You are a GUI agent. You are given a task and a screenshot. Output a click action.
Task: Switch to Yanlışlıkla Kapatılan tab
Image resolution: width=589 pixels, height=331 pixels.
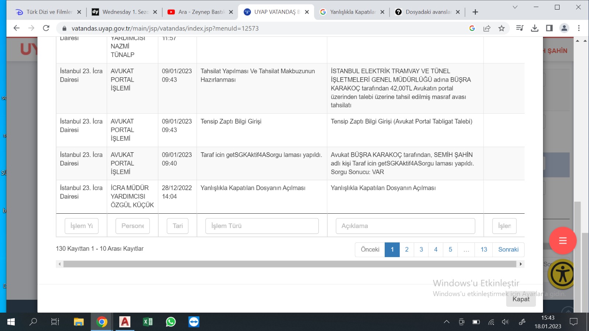[x=352, y=12]
